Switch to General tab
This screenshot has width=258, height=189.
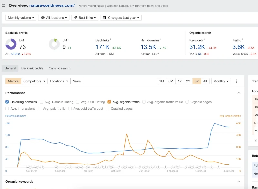click(x=10, y=68)
